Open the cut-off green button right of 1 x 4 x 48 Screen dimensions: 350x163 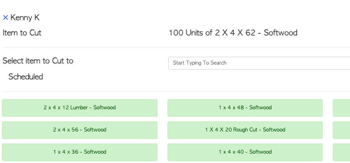[x=341, y=108]
